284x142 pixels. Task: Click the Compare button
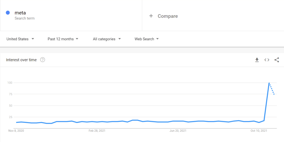(x=167, y=16)
